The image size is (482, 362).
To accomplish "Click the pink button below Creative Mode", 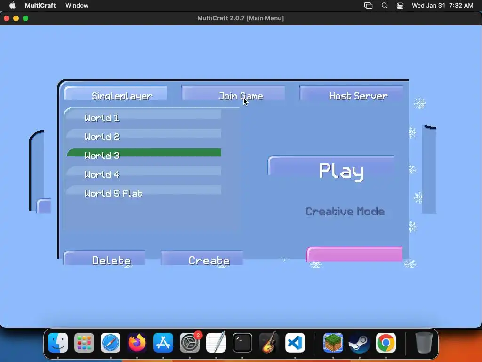I will click(354, 254).
